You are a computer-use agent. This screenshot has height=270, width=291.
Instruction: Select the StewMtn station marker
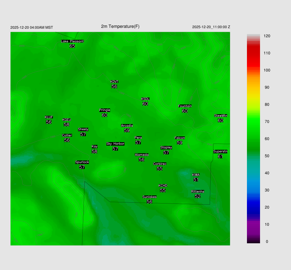(221, 116)
